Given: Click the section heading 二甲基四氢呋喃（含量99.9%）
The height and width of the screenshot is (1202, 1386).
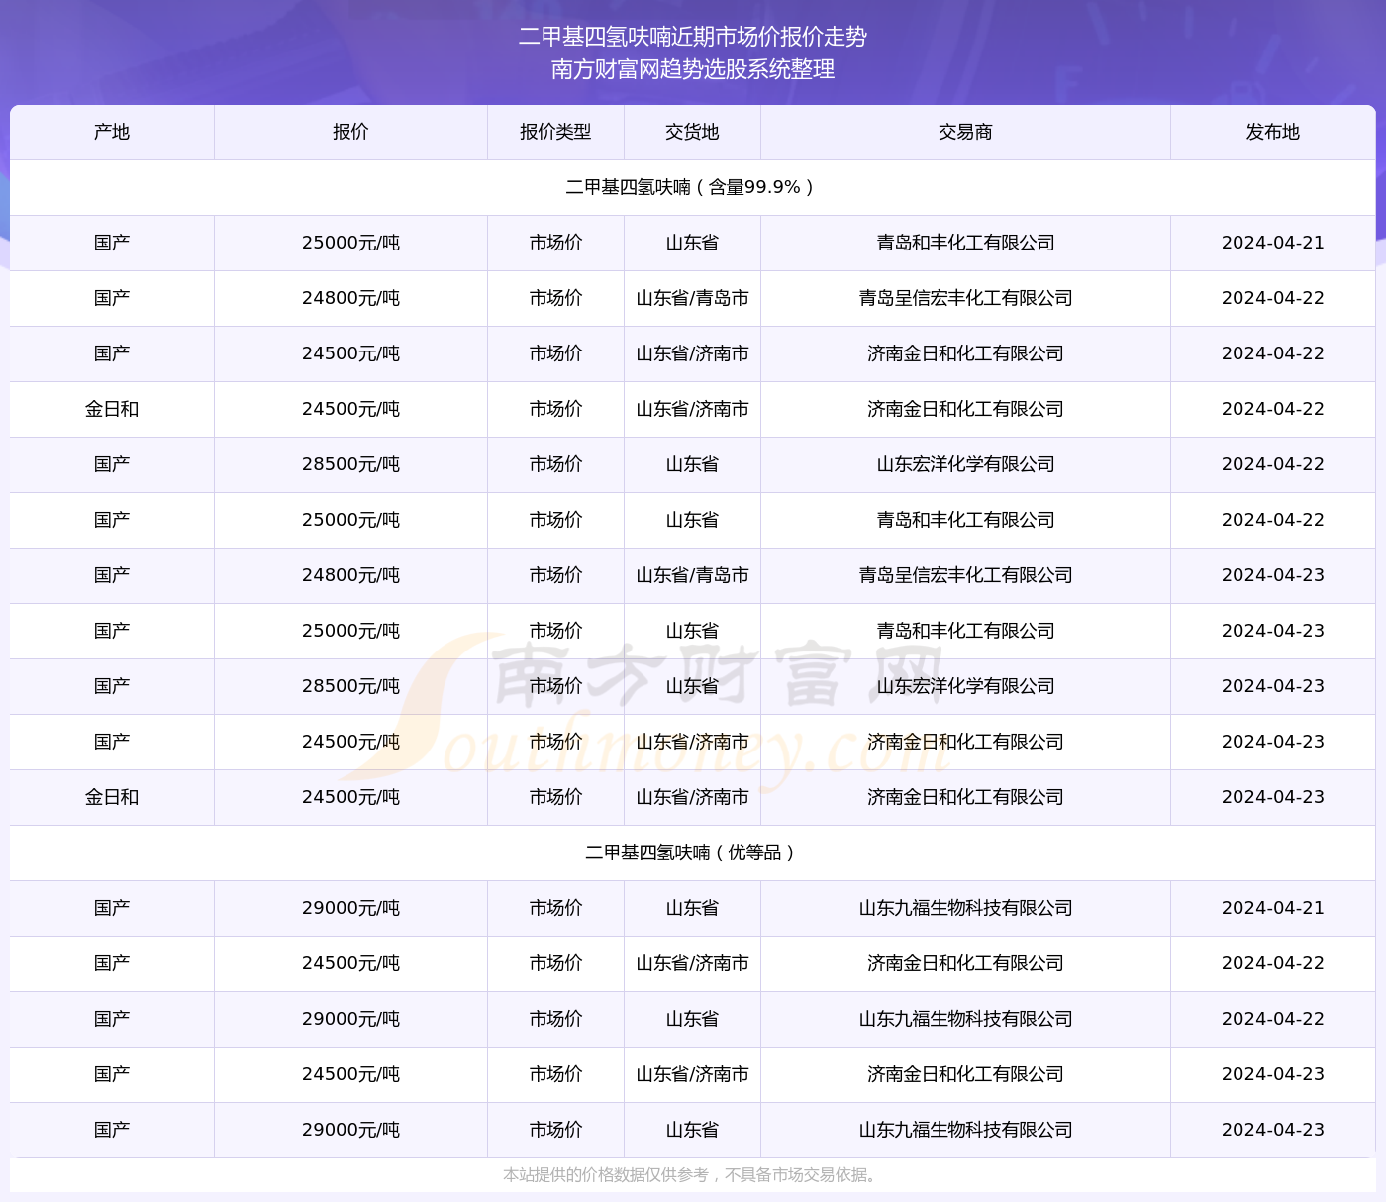Looking at the screenshot, I should [691, 187].
